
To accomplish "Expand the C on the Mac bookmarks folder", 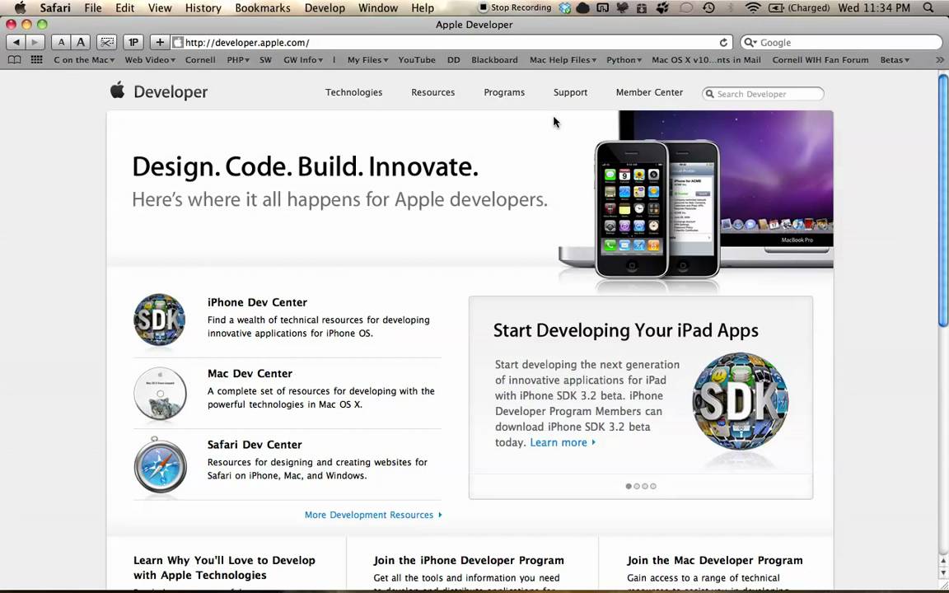I will click(84, 60).
